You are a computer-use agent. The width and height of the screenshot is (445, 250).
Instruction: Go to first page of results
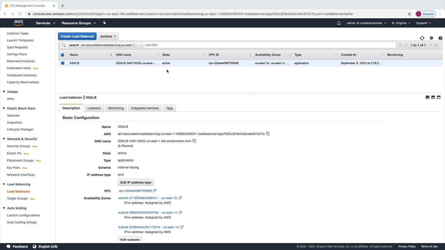click(401, 45)
